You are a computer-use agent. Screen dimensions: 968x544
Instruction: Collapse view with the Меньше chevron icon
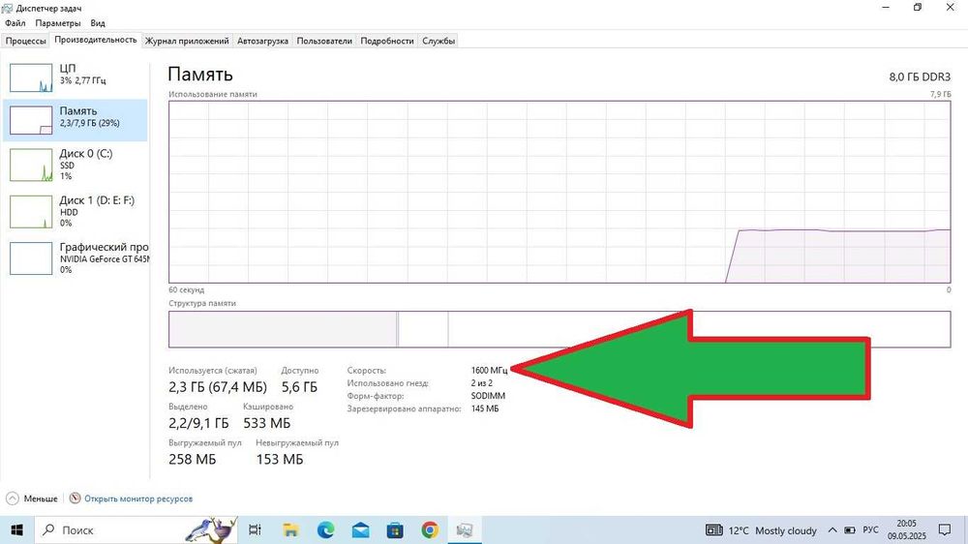[13, 499]
